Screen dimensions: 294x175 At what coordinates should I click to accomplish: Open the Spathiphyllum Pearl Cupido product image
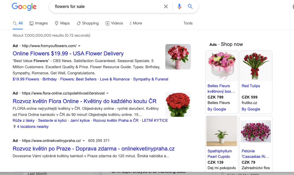coord(221,131)
